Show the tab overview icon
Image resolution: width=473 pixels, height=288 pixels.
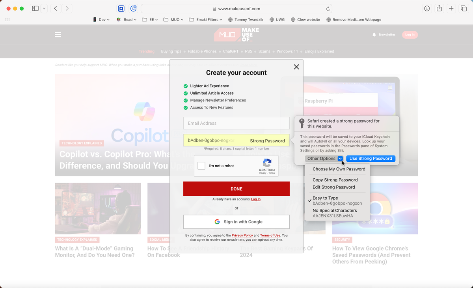click(x=464, y=8)
